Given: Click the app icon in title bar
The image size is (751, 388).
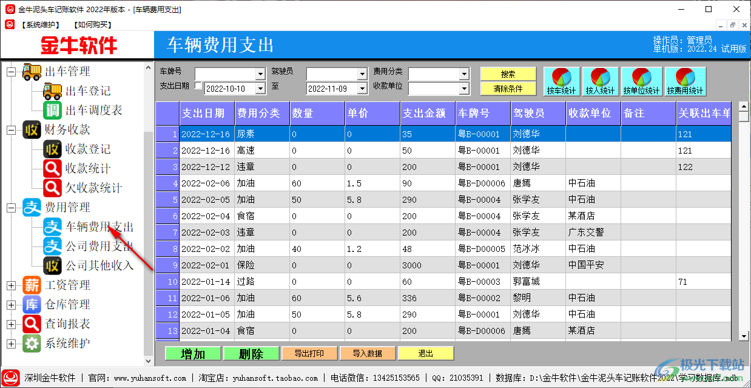Looking at the screenshot, I should click(10, 9).
